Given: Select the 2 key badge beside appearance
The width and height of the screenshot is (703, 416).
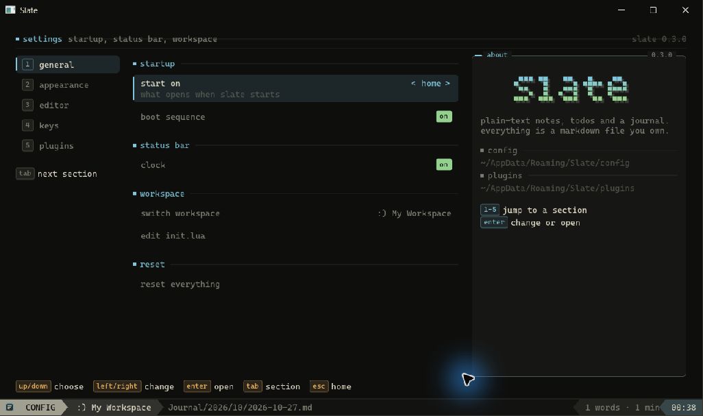Looking at the screenshot, I should click(x=27, y=85).
